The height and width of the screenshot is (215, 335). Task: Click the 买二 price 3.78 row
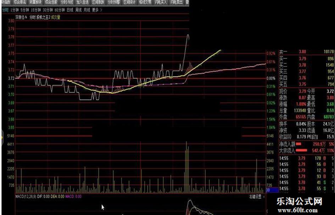coord(306,65)
